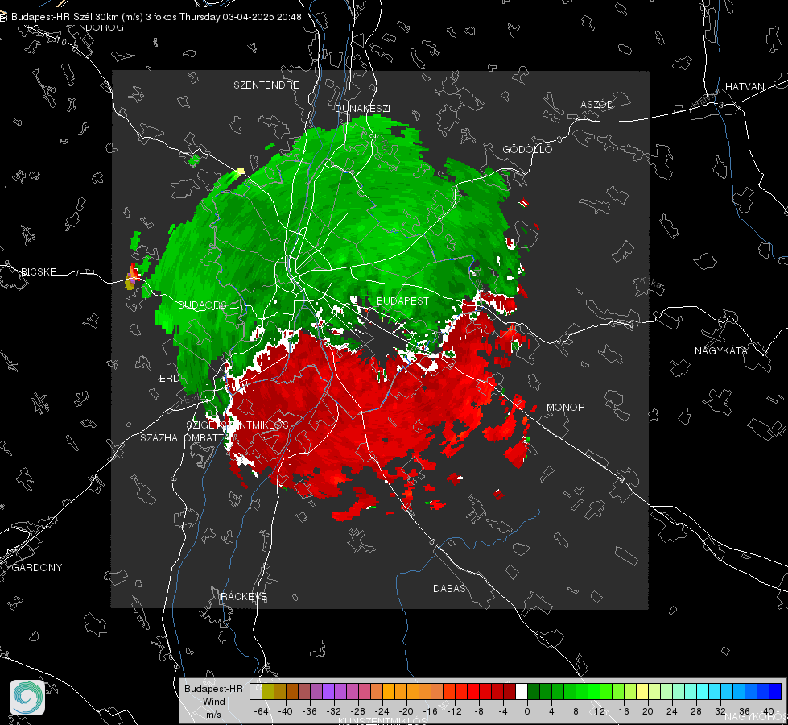Click the BUDAPEST map label
The image size is (788, 725).
coord(402,300)
